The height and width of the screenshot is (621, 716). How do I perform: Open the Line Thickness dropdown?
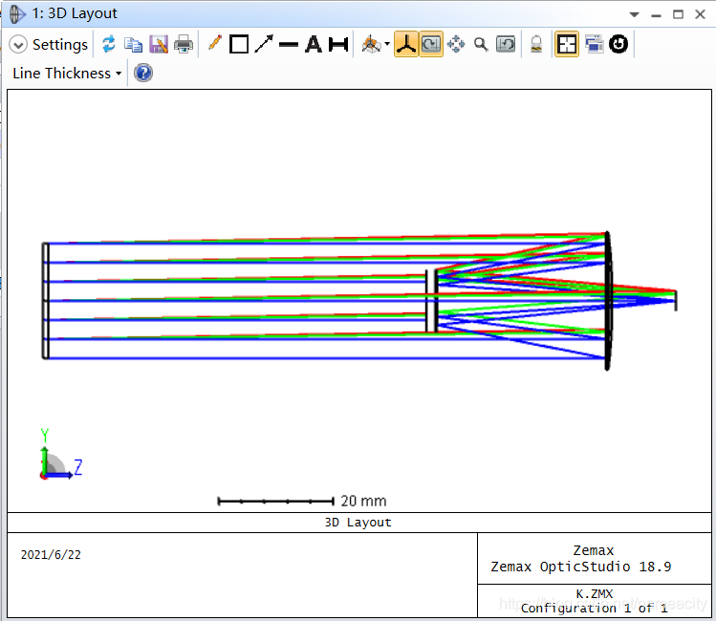[67, 73]
